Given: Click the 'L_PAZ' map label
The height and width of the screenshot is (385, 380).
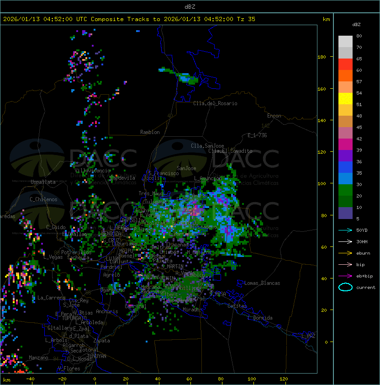Looking at the screenshot, I should click(x=308, y=336).
